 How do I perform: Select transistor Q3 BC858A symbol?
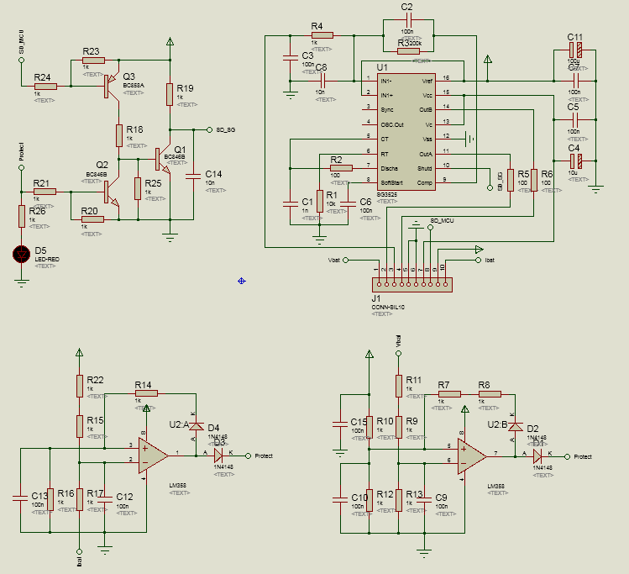112,86
